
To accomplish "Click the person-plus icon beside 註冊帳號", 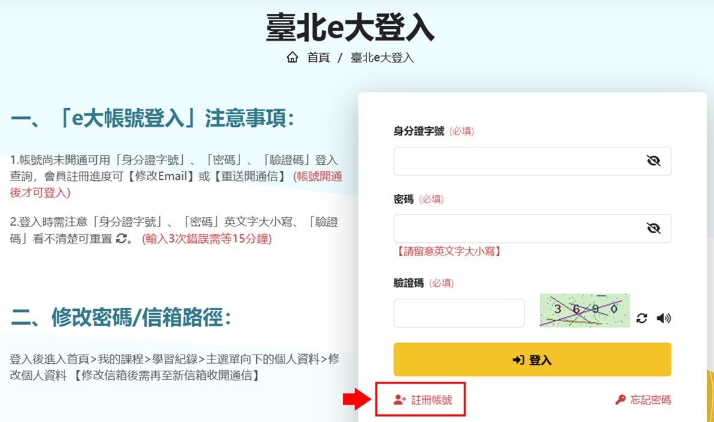I will click(x=400, y=400).
